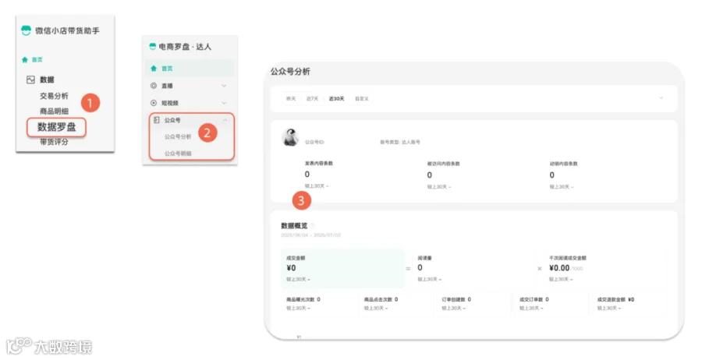The height and width of the screenshot is (360, 702).
Task: Click the 直播 live icon in 电商罗盘 menu
Action: point(154,86)
